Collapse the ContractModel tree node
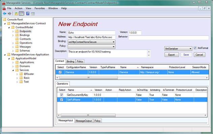 click(x=9, y=28)
